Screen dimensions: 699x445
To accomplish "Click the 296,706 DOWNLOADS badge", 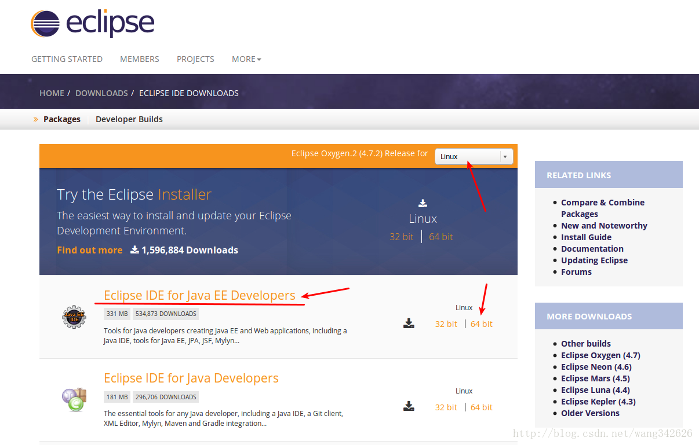I will click(166, 397).
